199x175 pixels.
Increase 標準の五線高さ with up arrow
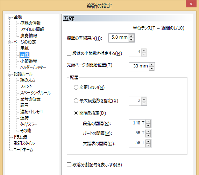(x=131, y=36)
